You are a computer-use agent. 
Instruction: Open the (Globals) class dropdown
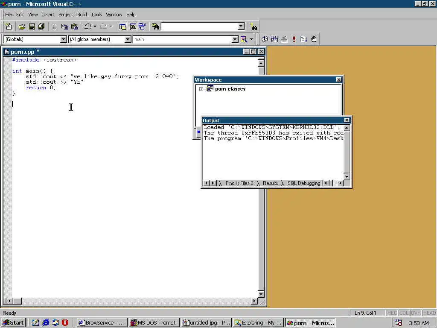(x=64, y=39)
